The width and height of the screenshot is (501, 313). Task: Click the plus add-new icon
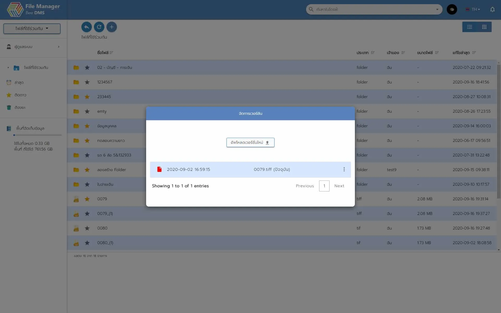pos(112,27)
